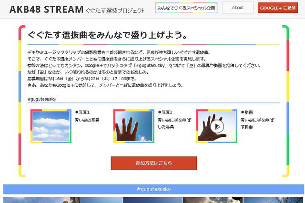Click the #gugutasusky label above the thumbnails
This screenshot has height=203, width=305.
click(42, 99)
